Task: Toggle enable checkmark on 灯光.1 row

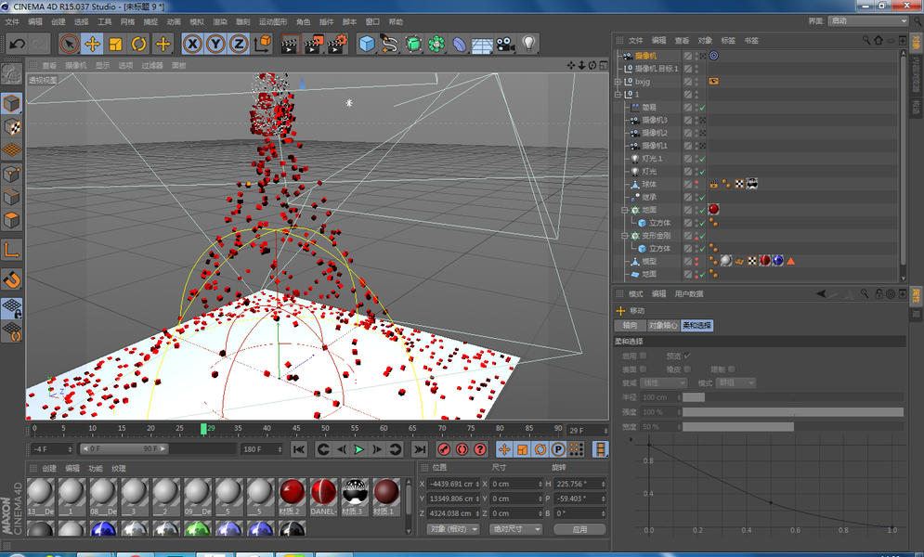Action: pos(702,159)
